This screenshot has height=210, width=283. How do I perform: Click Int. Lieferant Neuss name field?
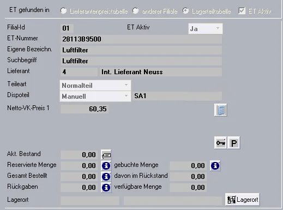point(161,72)
